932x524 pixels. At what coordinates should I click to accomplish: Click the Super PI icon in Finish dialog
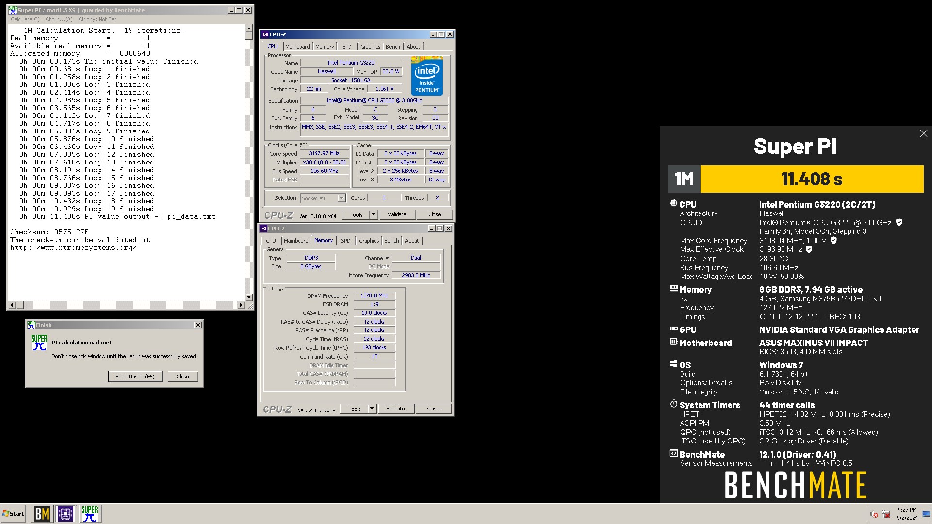coord(39,343)
